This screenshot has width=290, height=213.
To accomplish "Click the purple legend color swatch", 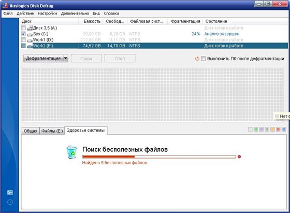I will point(261,130).
